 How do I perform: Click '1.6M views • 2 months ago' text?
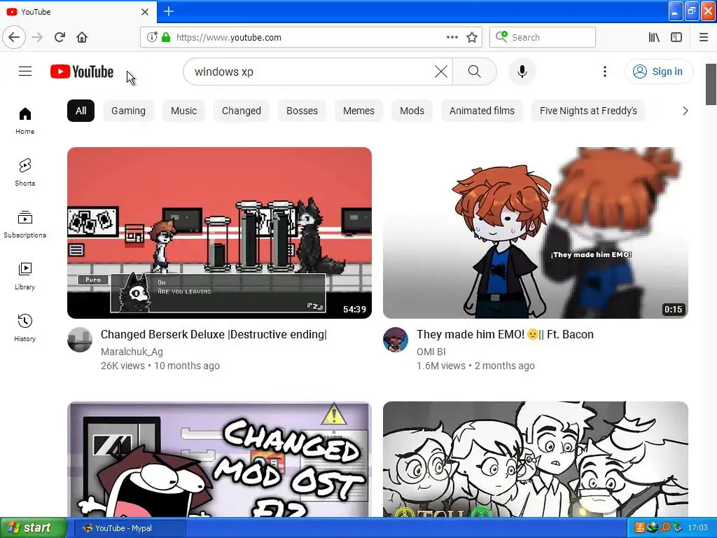475,366
